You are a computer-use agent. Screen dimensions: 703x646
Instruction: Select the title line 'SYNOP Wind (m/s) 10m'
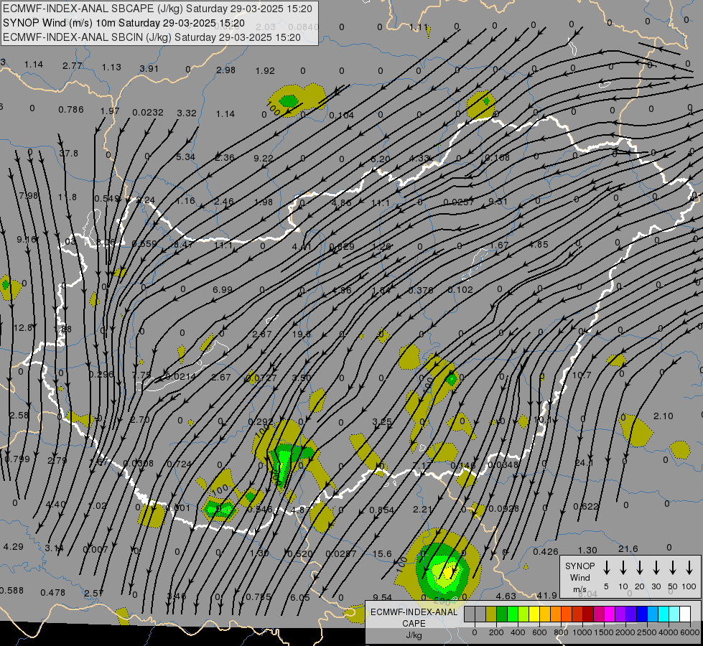(x=124, y=23)
